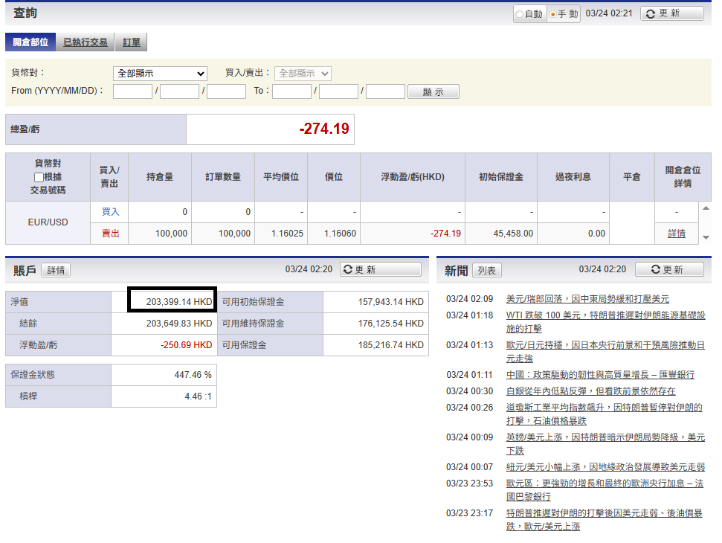Click the 顯示 button in the filter bar
Screen dimensions: 722x543
point(433,91)
